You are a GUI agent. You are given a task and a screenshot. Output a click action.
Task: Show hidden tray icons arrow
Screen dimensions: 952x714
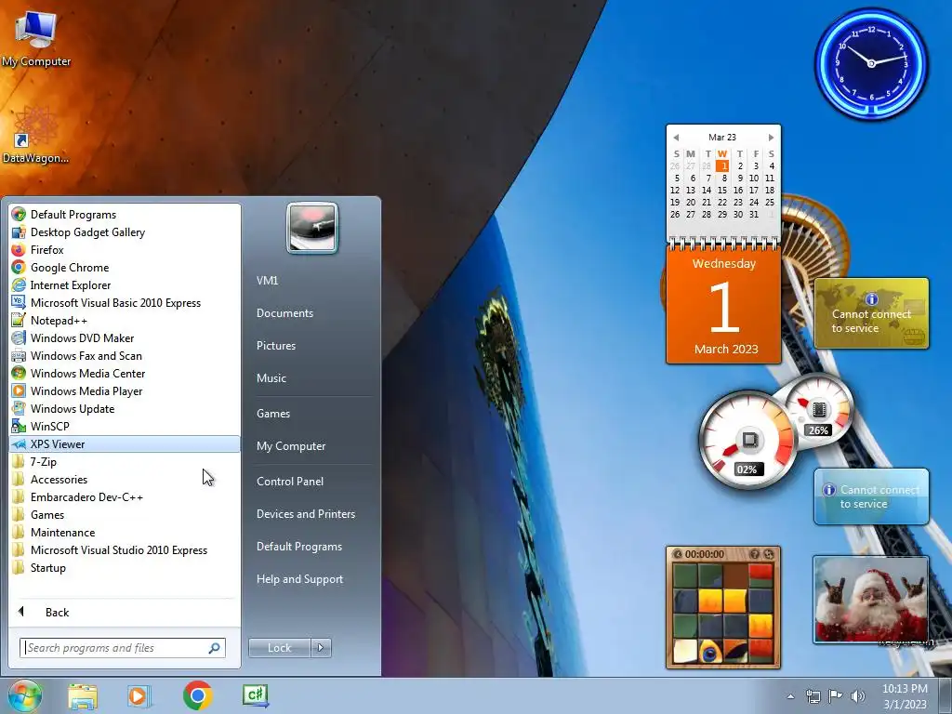(790, 696)
